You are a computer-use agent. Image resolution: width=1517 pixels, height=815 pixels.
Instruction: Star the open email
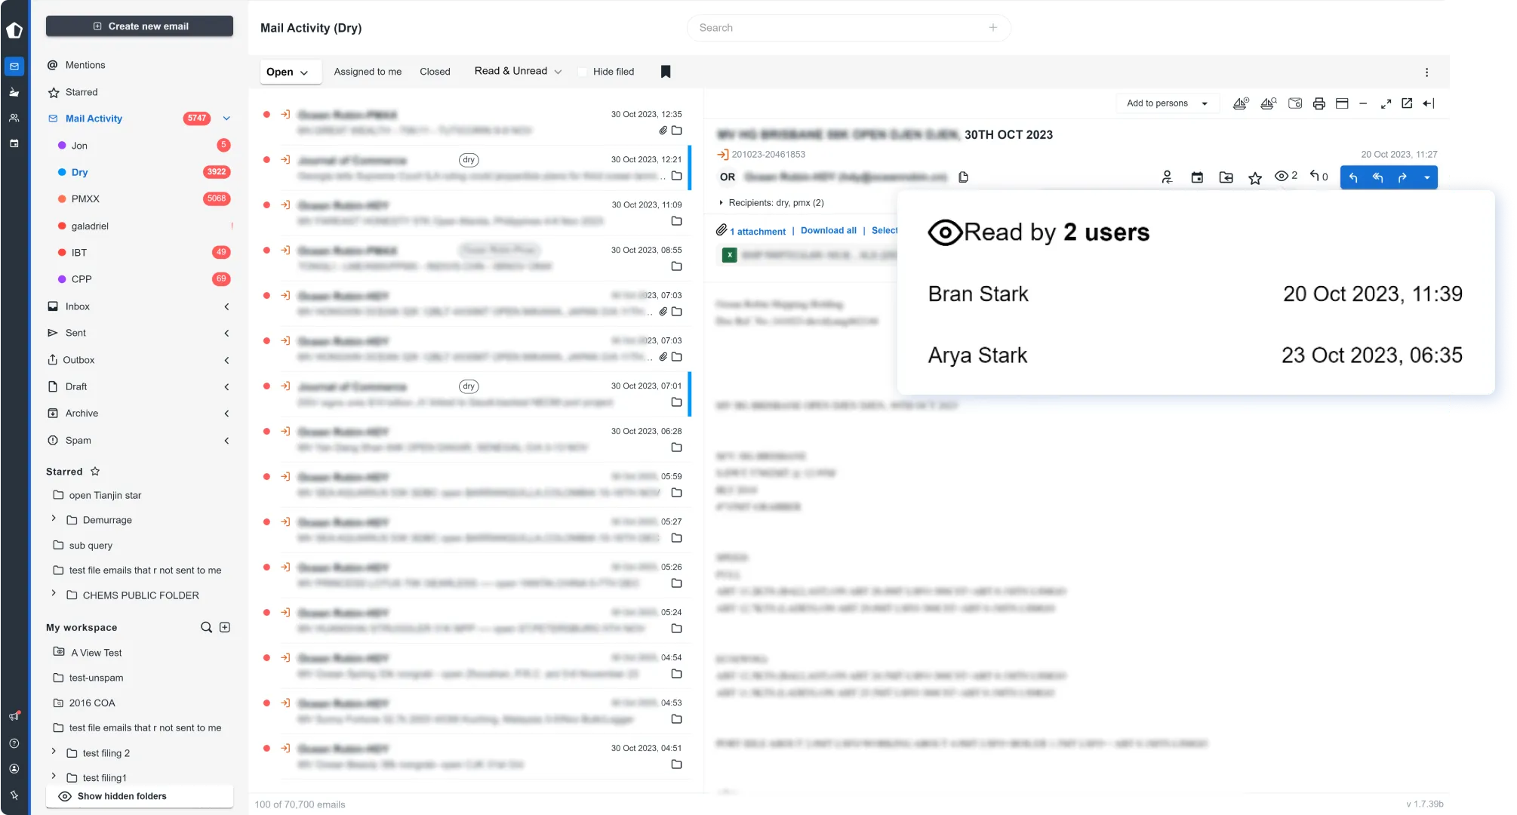coord(1255,177)
